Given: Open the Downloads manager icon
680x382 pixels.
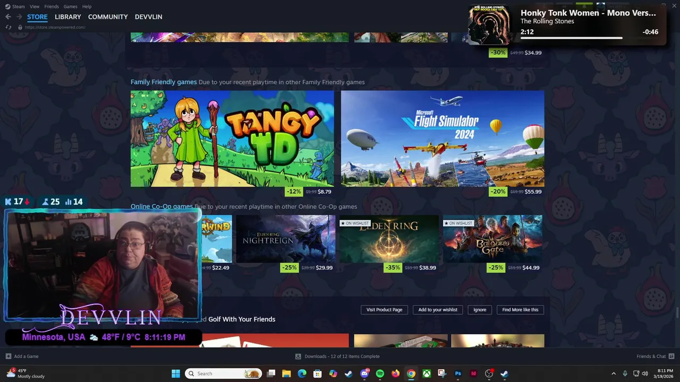Looking at the screenshot, I should click(298, 357).
